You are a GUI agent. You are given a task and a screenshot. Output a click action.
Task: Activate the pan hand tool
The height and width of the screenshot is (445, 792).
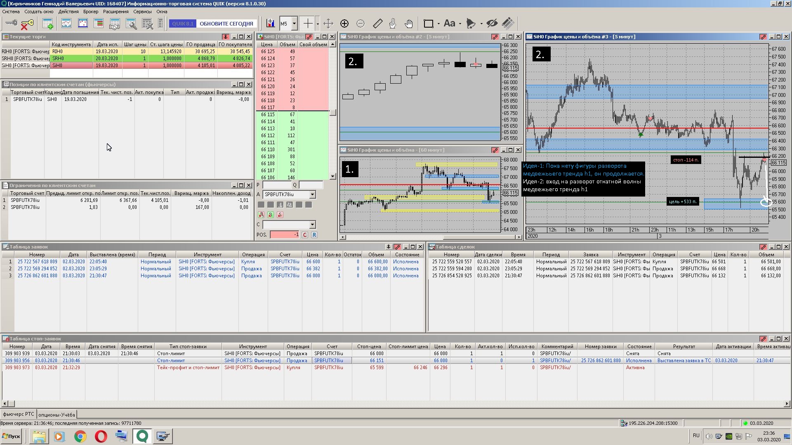pos(408,23)
